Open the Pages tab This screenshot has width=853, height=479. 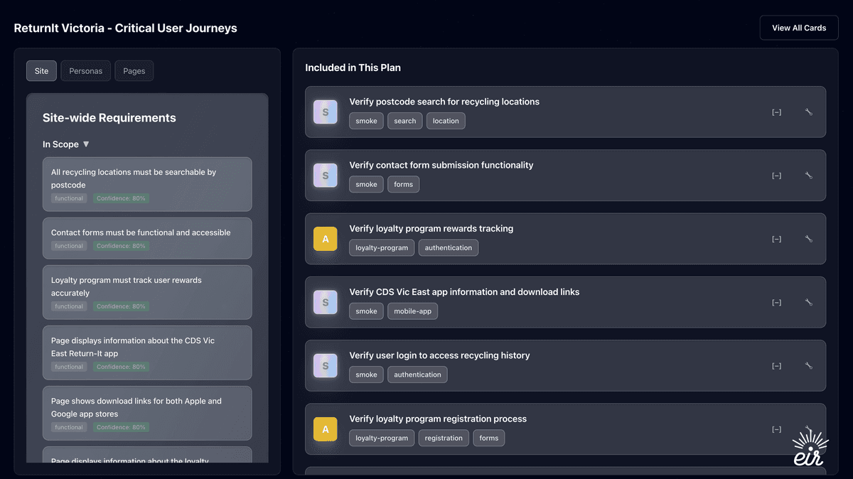pos(134,70)
